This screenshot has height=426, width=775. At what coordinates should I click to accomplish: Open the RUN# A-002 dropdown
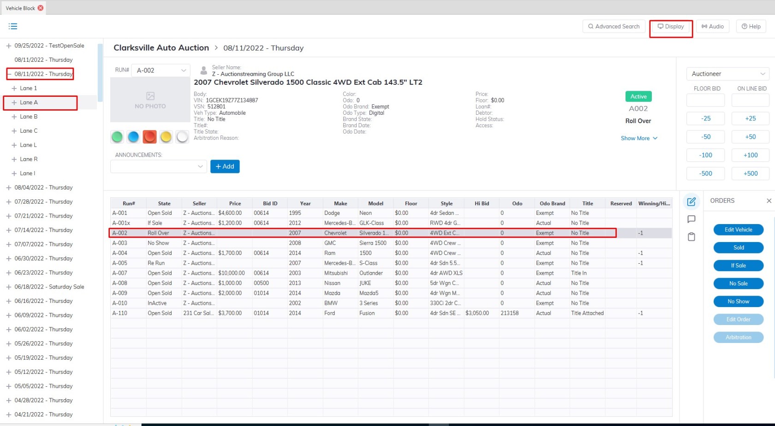coord(161,71)
